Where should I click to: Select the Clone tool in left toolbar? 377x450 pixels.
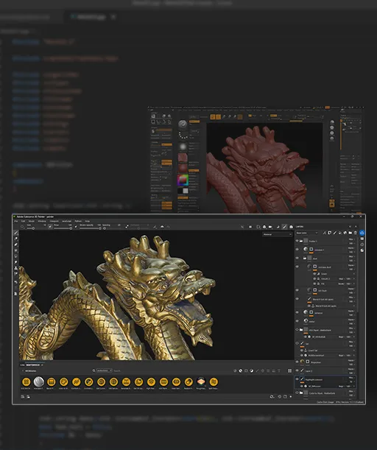[16, 268]
